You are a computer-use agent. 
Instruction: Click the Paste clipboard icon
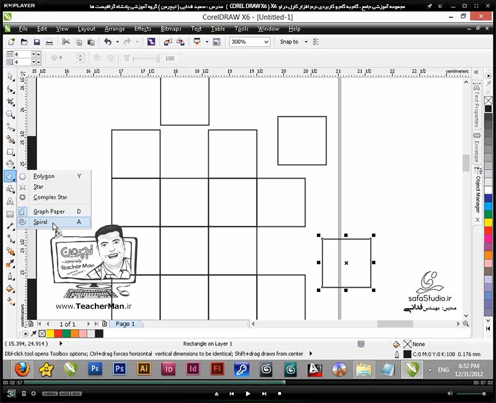click(91, 42)
